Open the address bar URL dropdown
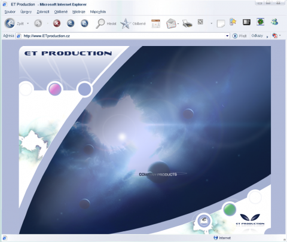The image size is (287, 242). (227, 36)
